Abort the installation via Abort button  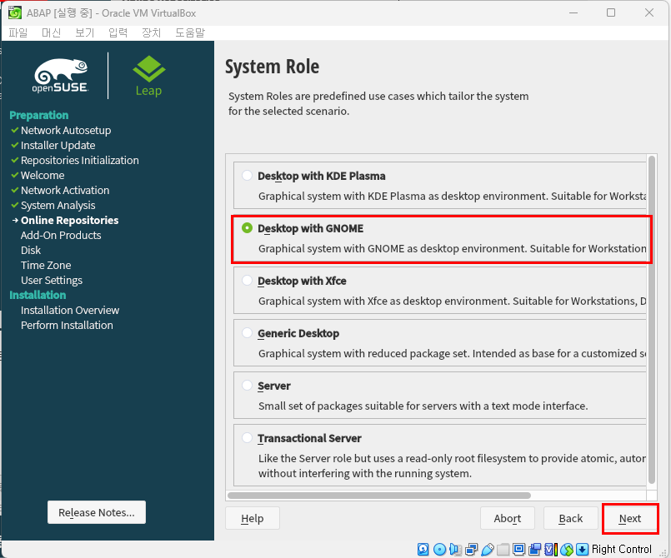click(x=508, y=518)
